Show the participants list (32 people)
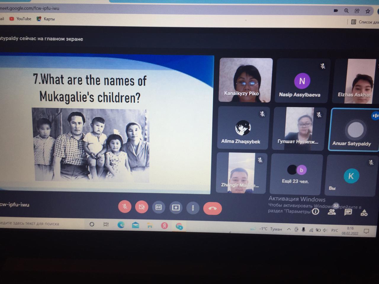The image size is (379, 284). coord(332,211)
